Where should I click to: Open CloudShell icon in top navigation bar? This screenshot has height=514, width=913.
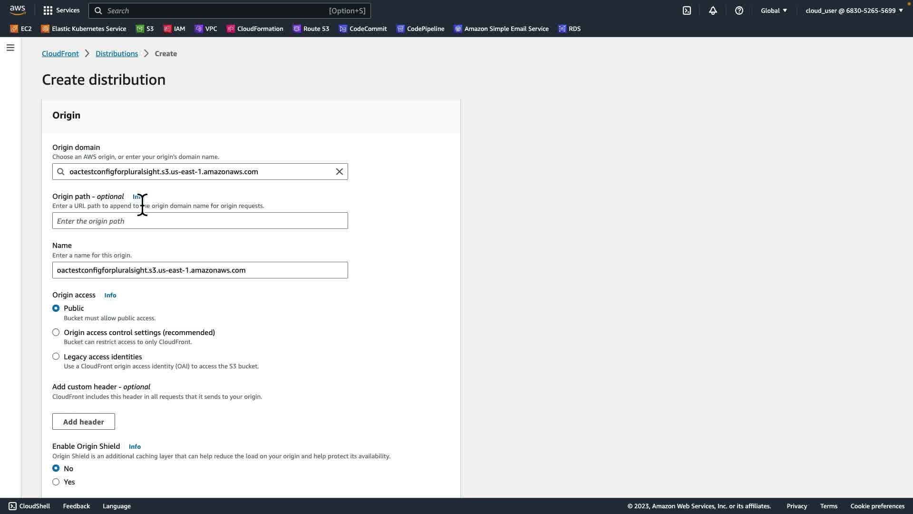tap(687, 10)
